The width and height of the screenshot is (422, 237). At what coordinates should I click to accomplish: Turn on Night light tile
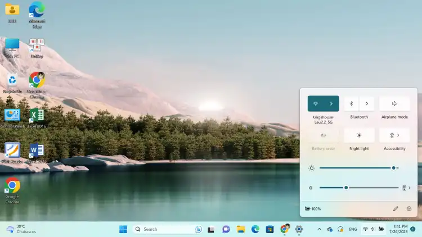[x=359, y=135]
